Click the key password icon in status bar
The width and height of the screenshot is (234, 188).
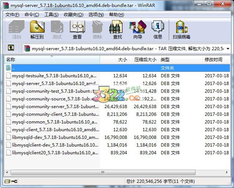tap(14, 181)
